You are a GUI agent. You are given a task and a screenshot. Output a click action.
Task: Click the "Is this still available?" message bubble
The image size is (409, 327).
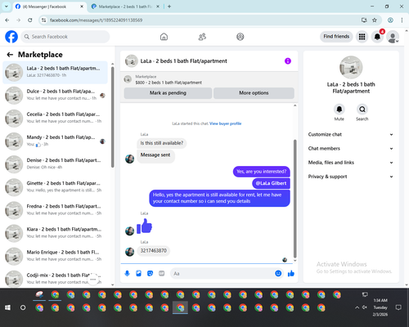[162, 143]
